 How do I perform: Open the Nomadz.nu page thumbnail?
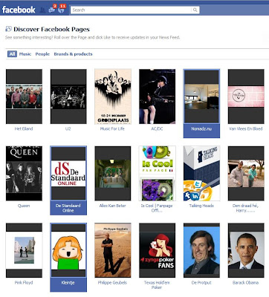click(x=201, y=97)
